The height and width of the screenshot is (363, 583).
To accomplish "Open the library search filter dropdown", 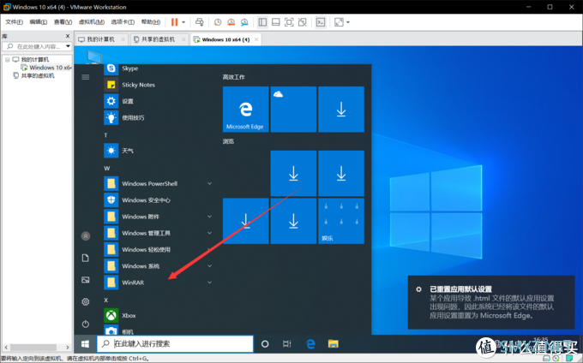I will pos(68,46).
